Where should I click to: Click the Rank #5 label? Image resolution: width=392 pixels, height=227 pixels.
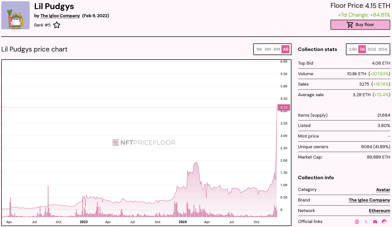point(42,25)
